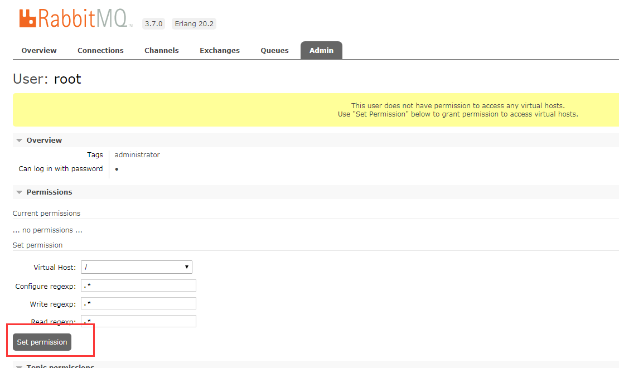Click the 'User: root' page title

pos(47,79)
